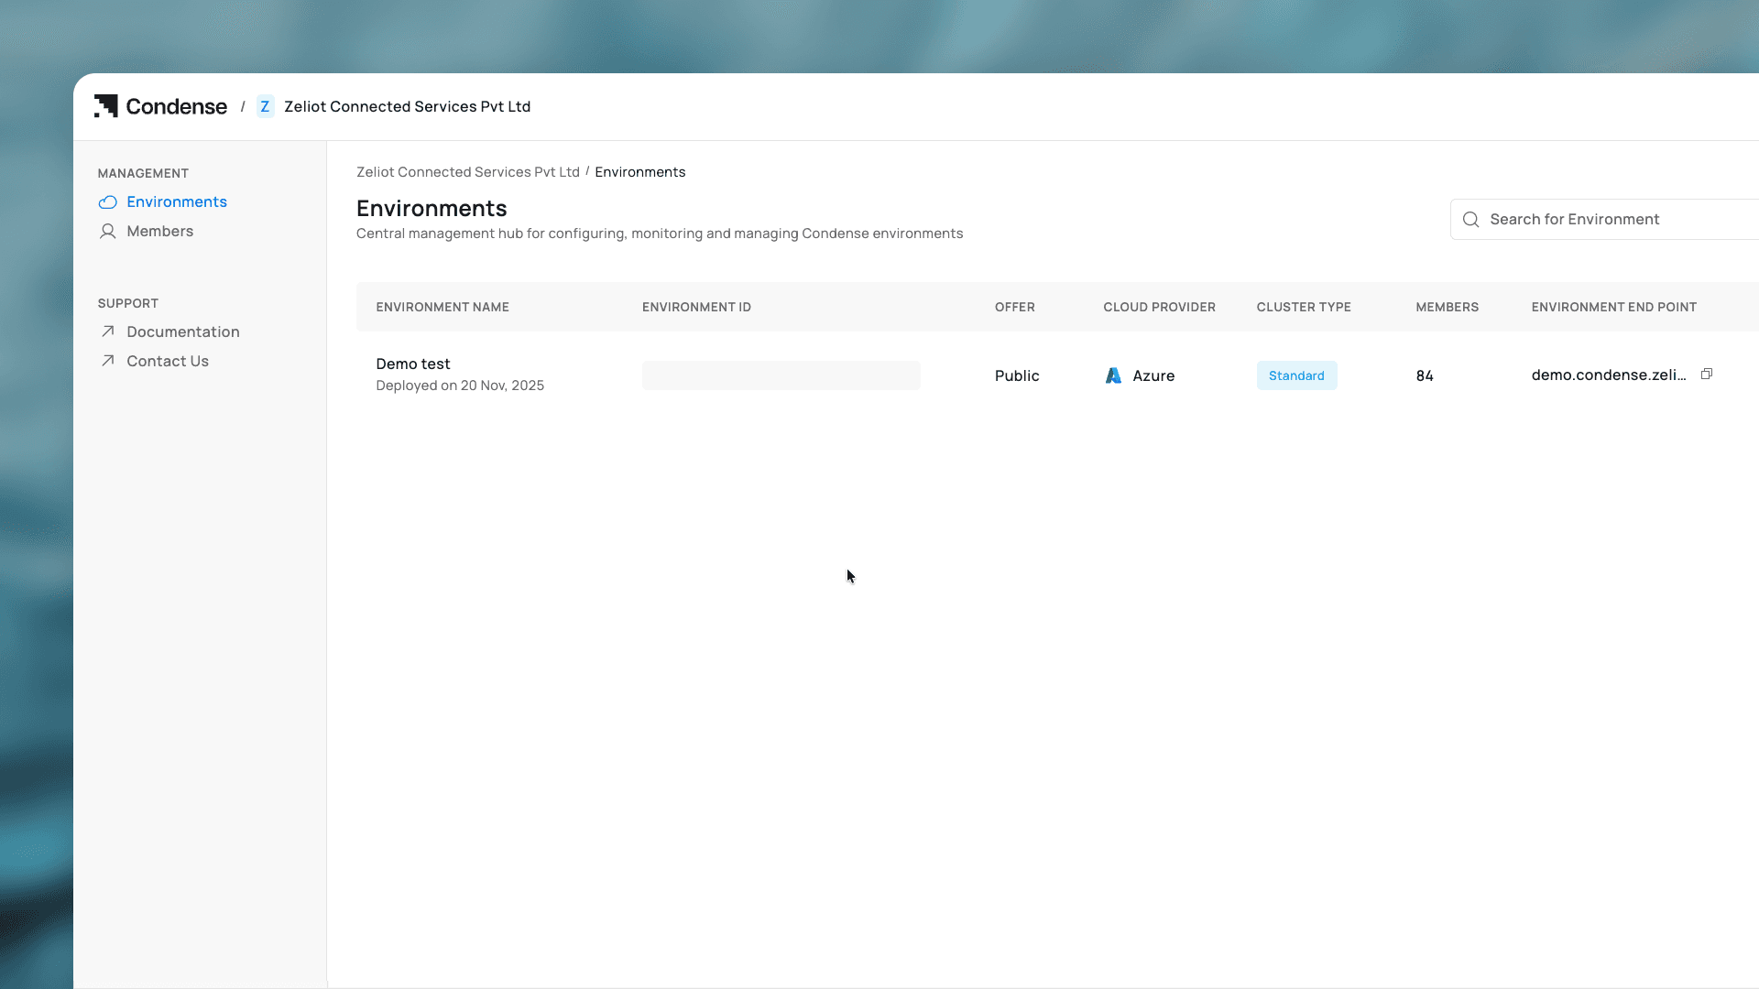Screen dimensions: 1759x989
Task: Open the Demo test environment
Action: (412, 364)
